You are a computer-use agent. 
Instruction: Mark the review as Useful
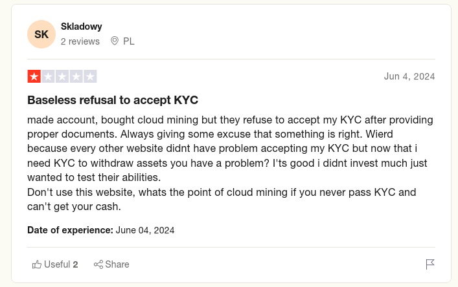coord(55,264)
